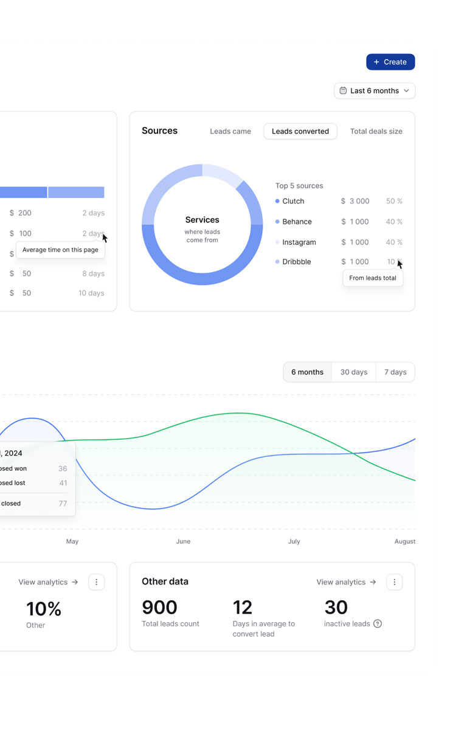The image size is (467, 729).
Task: Click the Behance source row
Action: (x=339, y=222)
